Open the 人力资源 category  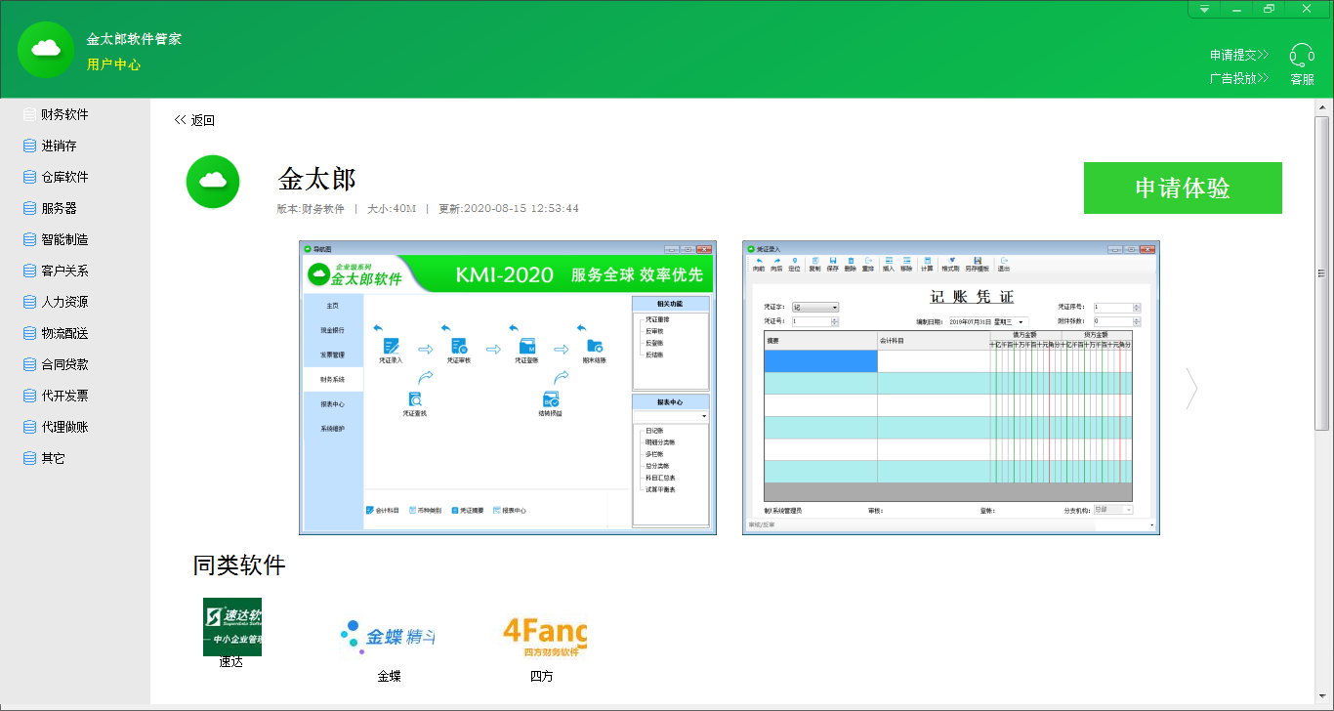pos(64,302)
